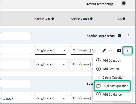This screenshot has height=104, width=136.
Task: Click the first section name input field
Action: click(15, 36)
